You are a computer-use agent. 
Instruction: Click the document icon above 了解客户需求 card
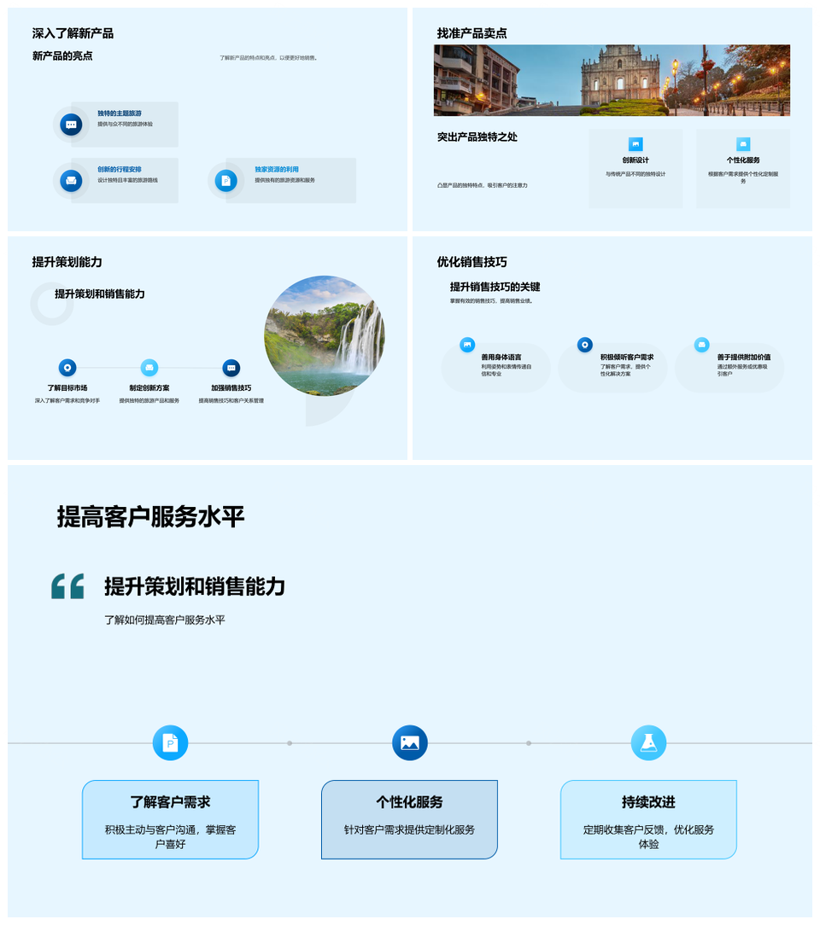(170, 743)
